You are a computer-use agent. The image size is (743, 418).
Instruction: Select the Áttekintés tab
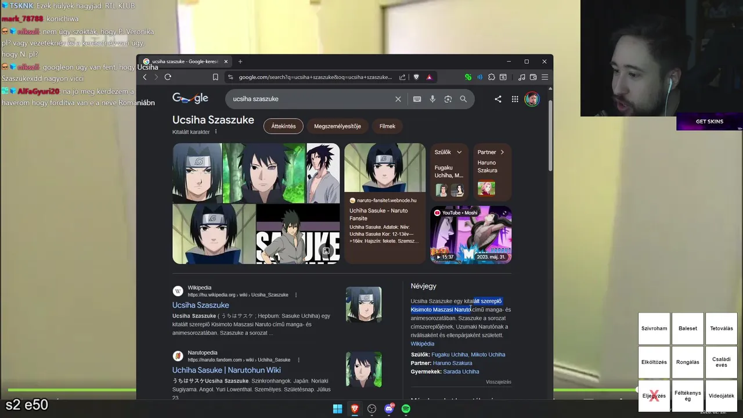pos(283,126)
